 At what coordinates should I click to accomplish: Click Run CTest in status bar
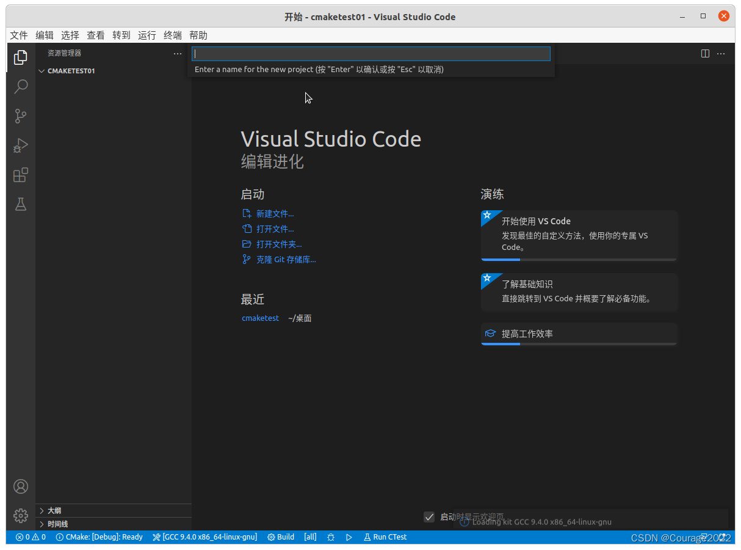[x=385, y=537]
